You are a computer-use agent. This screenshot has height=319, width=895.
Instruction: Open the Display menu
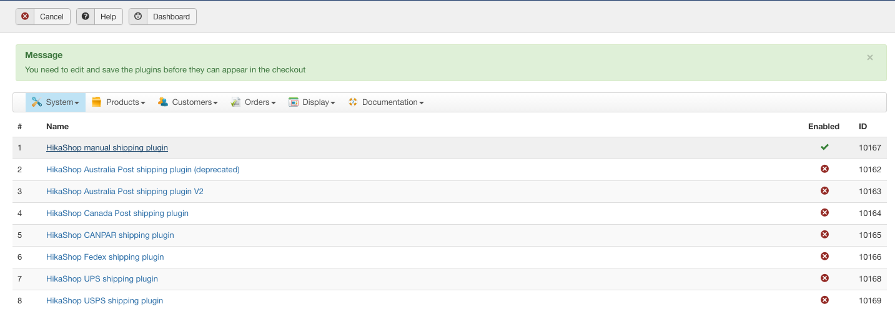tap(315, 102)
